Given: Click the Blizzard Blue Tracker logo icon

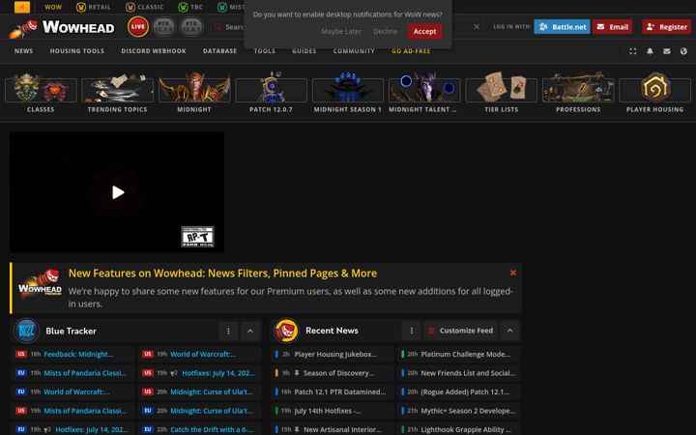Looking at the screenshot, I should [27, 331].
